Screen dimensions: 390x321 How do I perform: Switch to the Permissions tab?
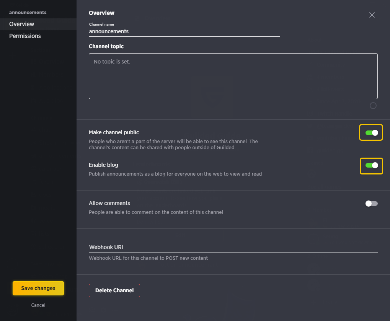pos(38,36)
